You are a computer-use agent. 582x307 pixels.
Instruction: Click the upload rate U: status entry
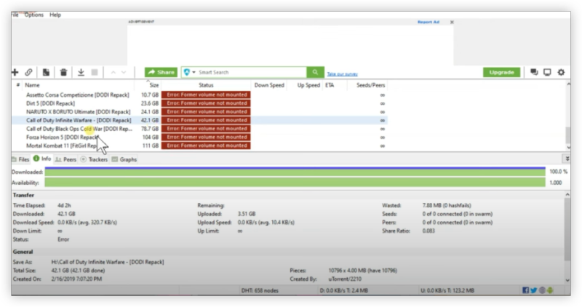(447, 290)
